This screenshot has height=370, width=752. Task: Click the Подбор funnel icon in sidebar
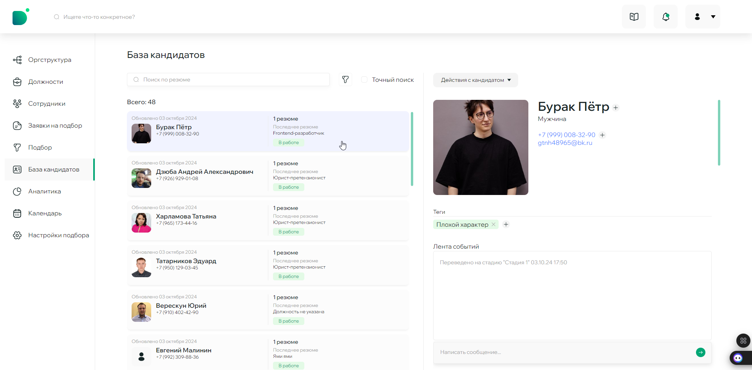coord(17,148)
